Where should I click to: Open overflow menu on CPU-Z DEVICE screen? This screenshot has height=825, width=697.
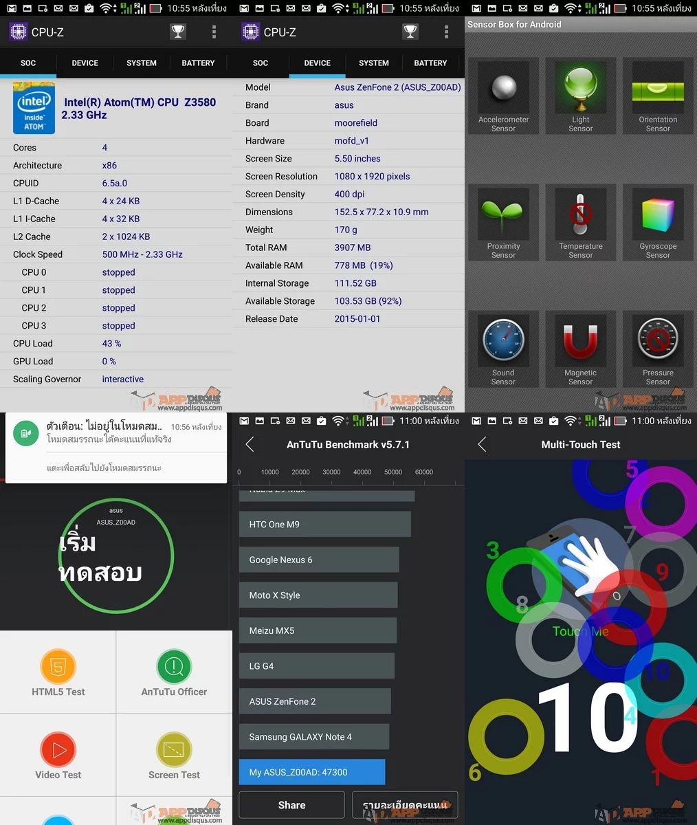[x=446, y=32]
